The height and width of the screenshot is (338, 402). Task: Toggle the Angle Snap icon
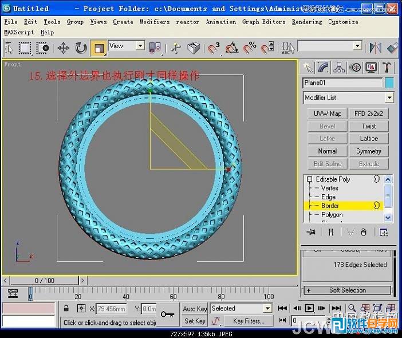pos(232,48)
